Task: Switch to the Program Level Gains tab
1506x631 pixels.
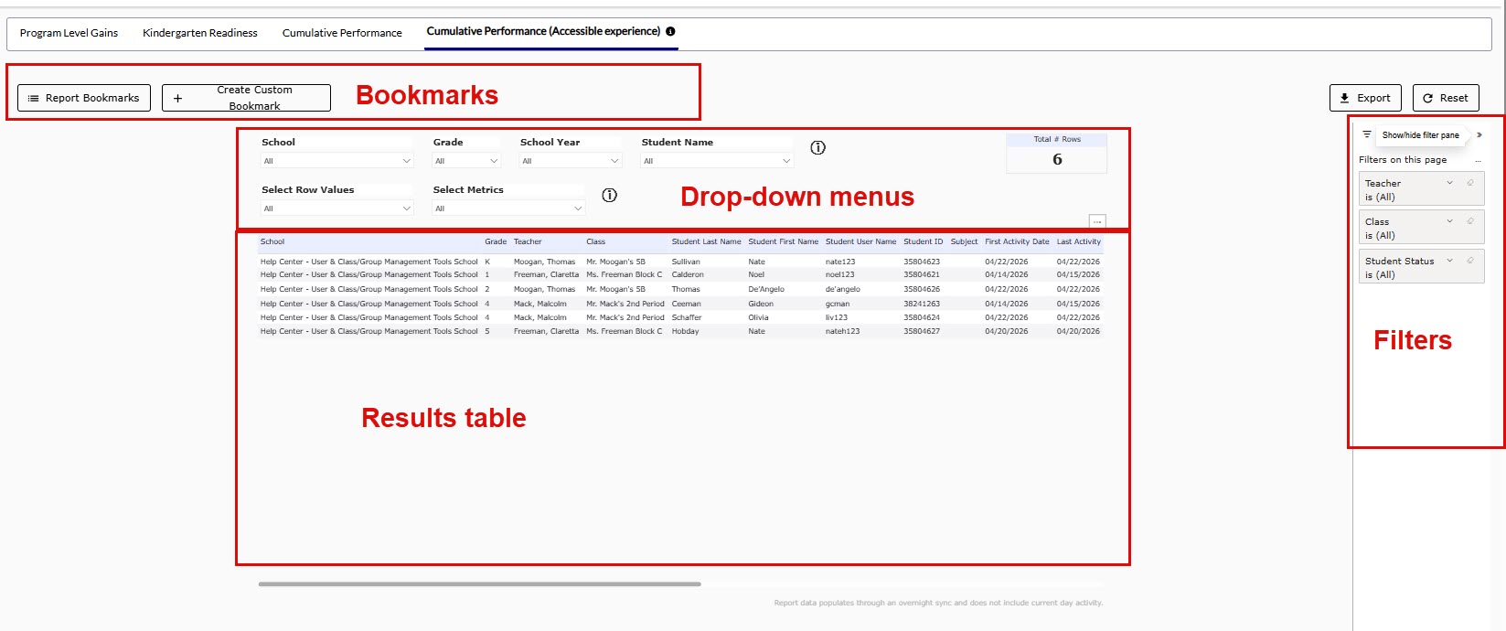Action: click(69, 33)
